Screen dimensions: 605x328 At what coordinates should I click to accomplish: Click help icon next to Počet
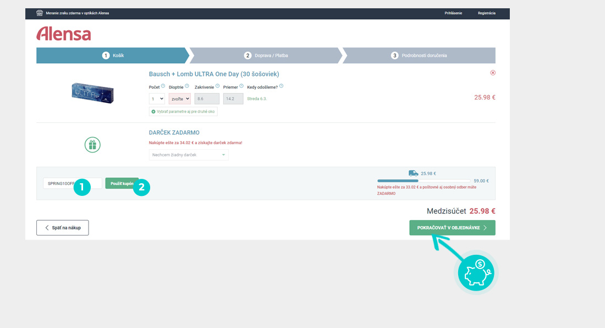click(x=163, y=86)
